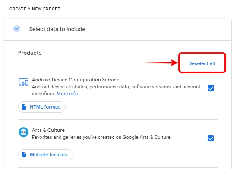Click the Products heading
240x169 pixels.
tap(30, 53)
